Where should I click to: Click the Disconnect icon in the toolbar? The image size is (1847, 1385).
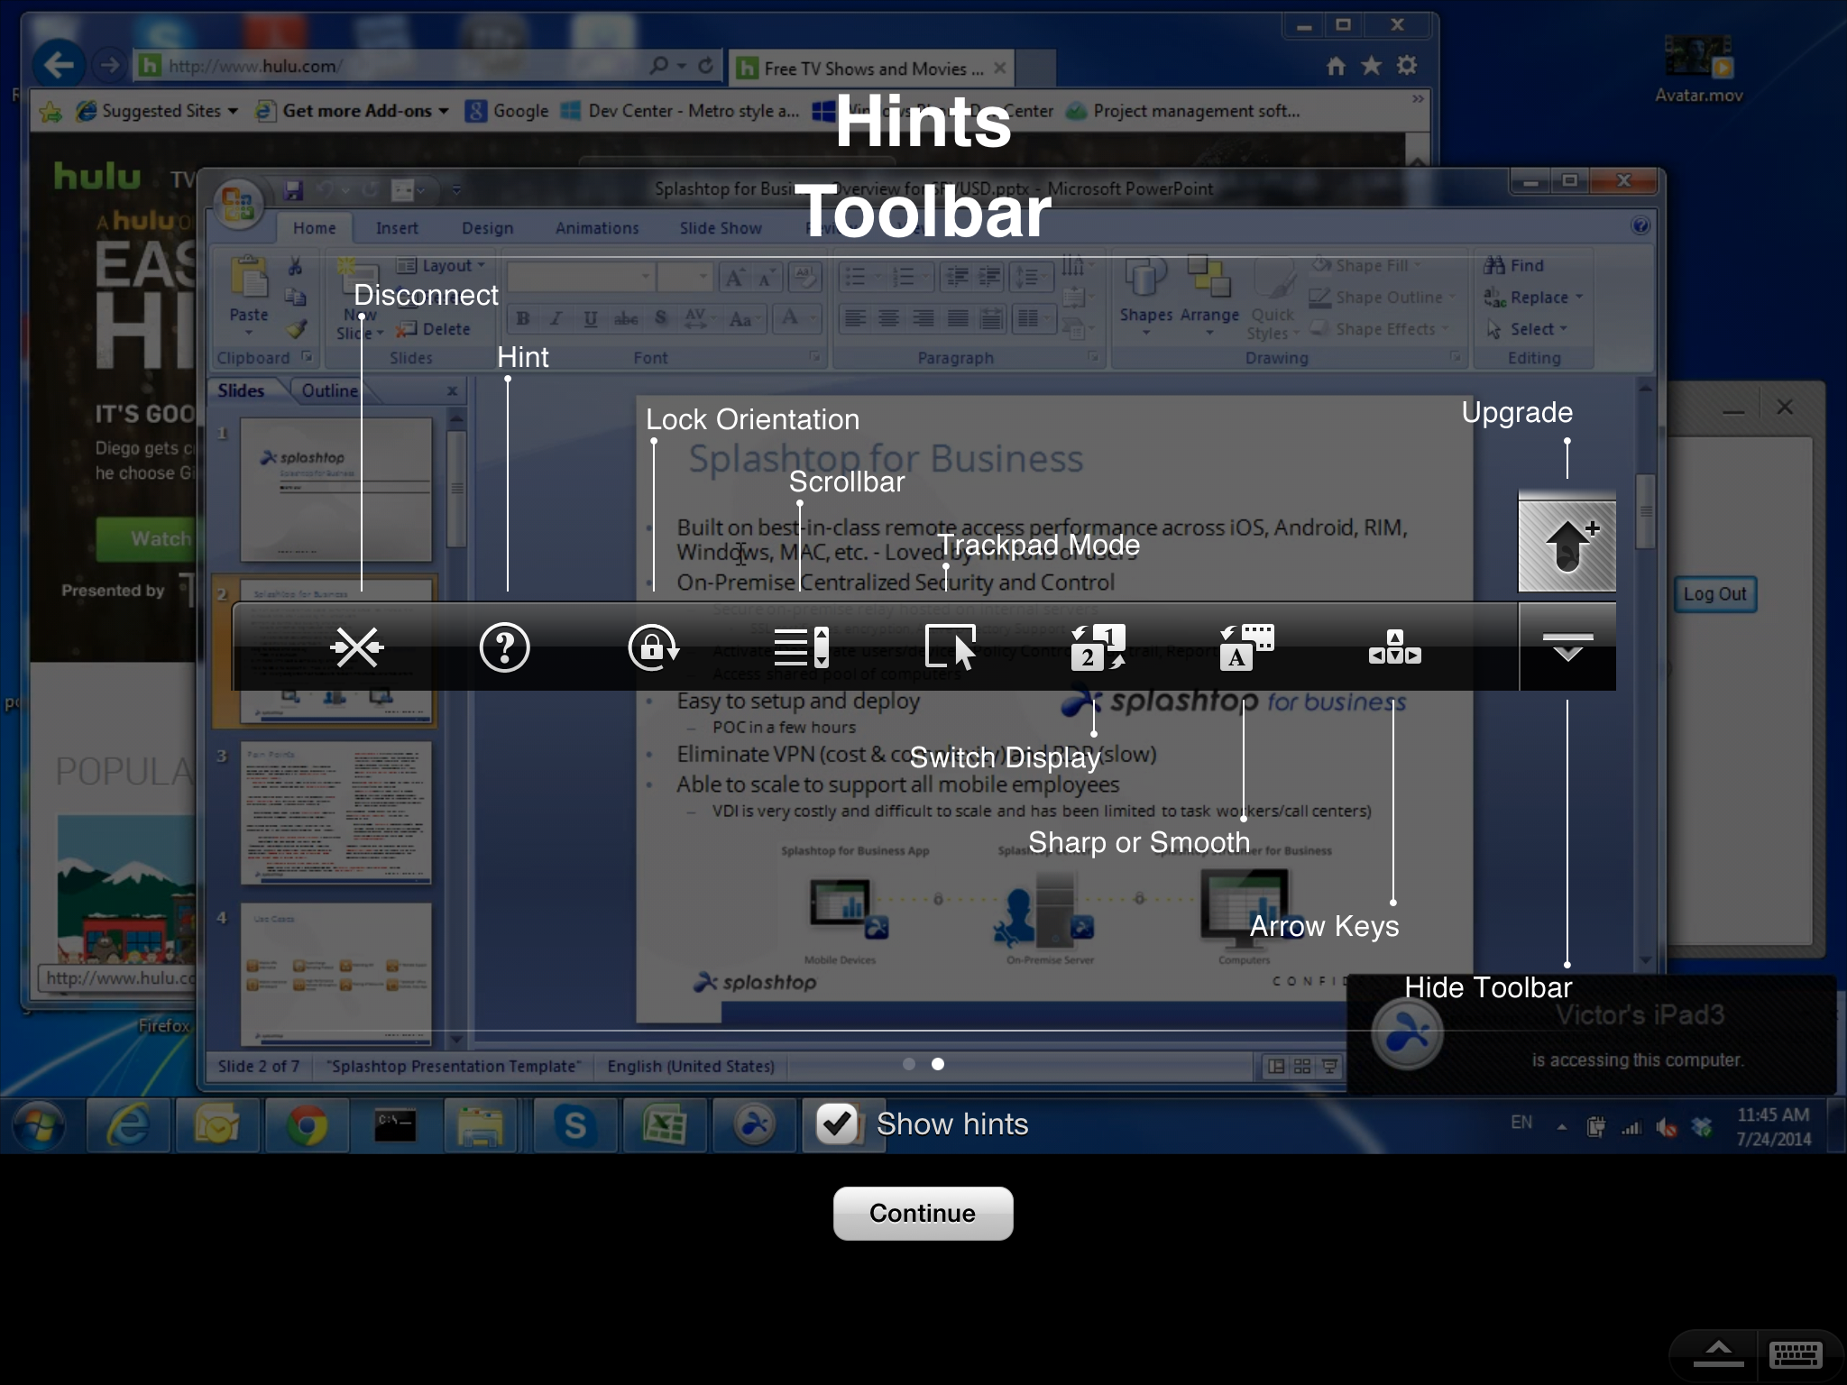click(357, 647)
